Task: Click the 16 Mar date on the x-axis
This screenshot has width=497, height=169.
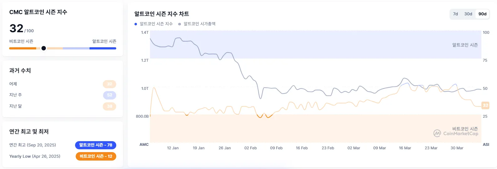Action: click(405, 148)
